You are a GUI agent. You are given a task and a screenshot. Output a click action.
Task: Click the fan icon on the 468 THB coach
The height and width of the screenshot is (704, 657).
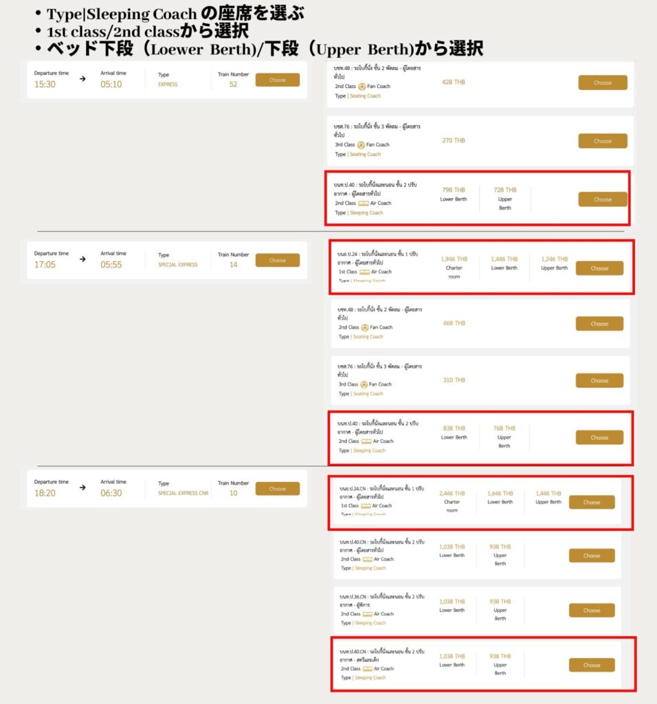[365, 327]
